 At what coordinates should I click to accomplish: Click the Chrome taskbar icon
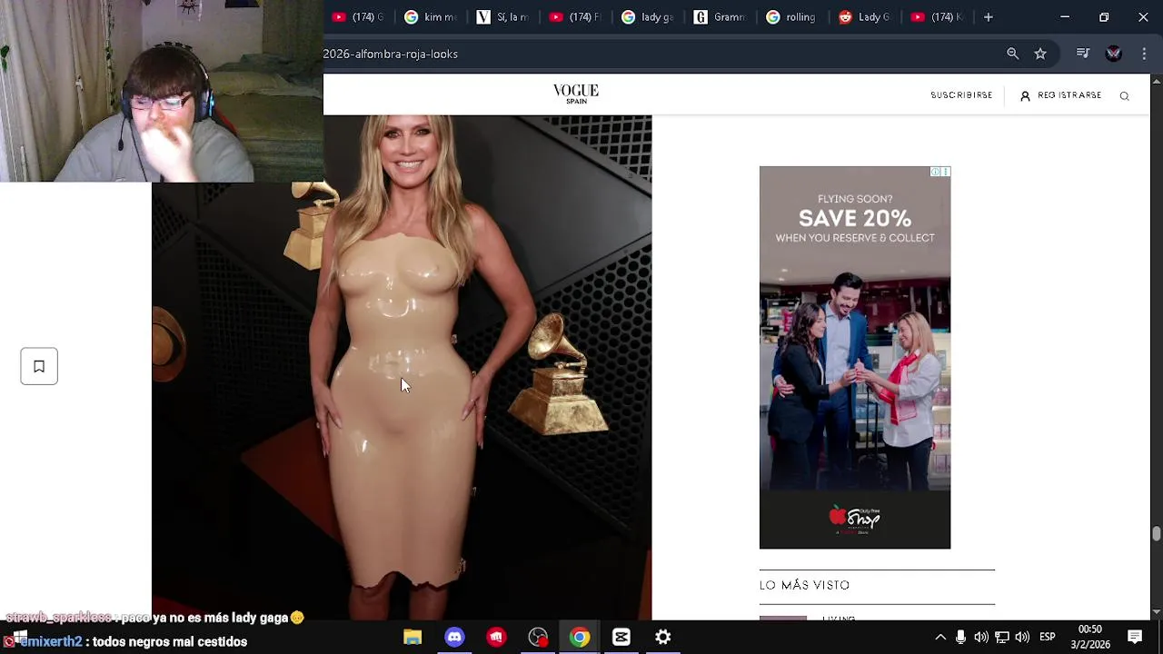click(580, 637)
